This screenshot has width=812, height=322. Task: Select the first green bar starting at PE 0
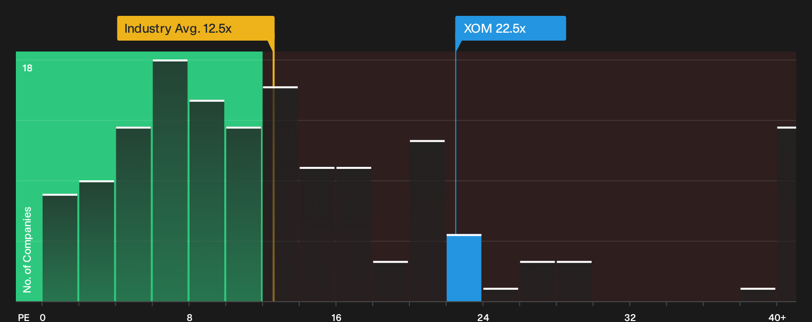pyautogui.click(x=60, y=248)
